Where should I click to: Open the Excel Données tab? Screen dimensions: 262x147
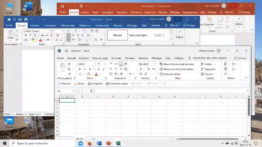[x=130, y=58]
